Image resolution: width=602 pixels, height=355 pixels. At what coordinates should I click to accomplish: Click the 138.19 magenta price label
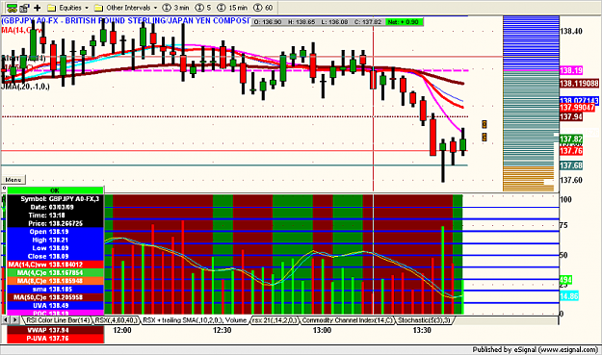tap(571, 70)
